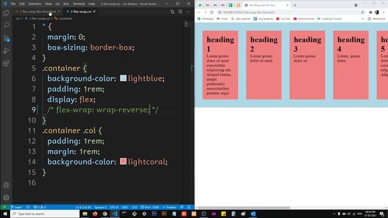Click Open Changes icon in editor toolbar
The height and width of the screenshot is (218, 388).
pos(172,12)
